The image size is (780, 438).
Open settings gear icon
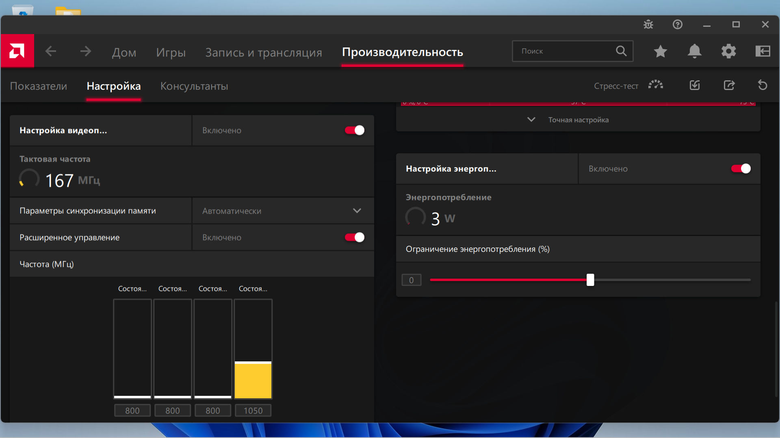tap(728, 51)
